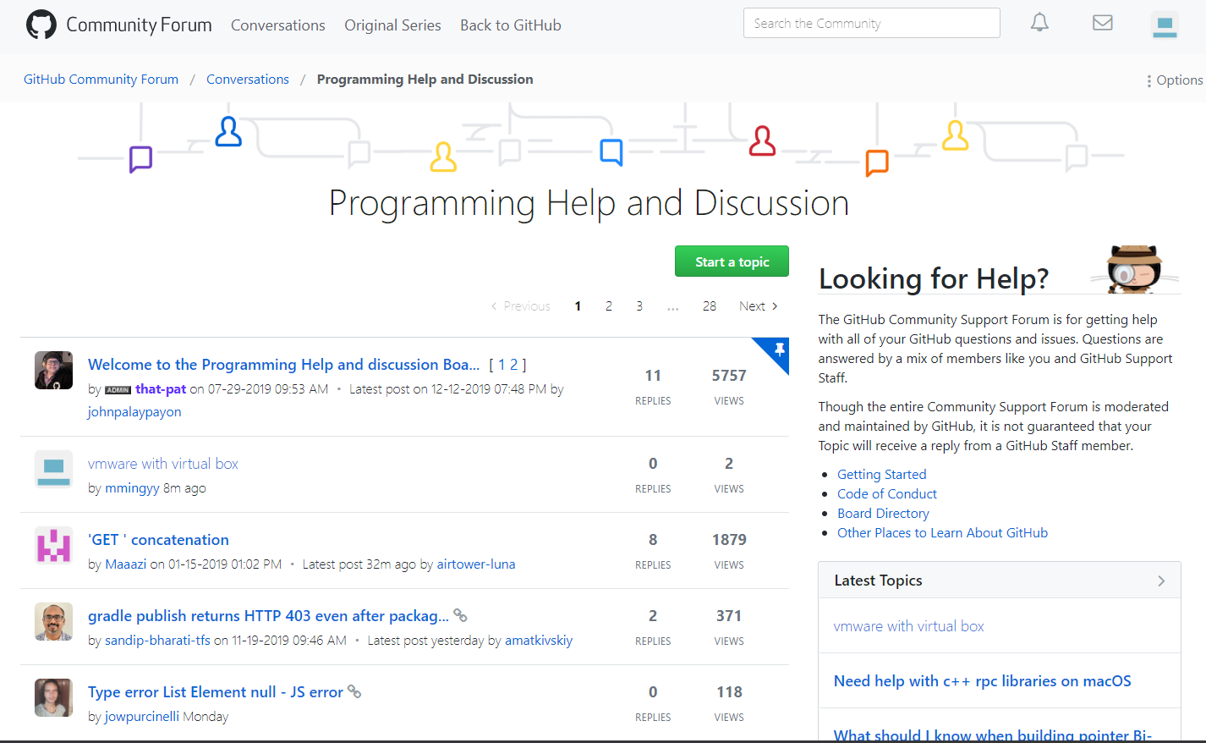The width and height of the screenshot is (1206, 743).
Task: Open the notifications bell
Action: [1039, 23]
